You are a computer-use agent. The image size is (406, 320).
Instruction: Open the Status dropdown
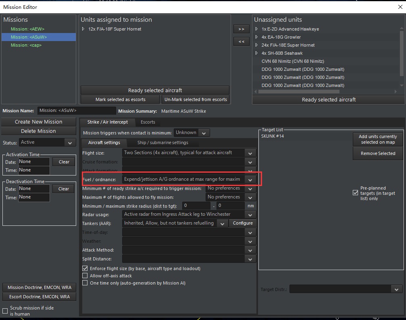point(48,142)
